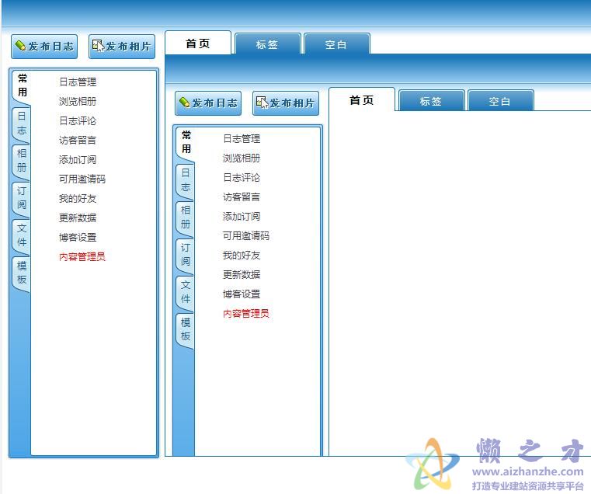The image size is (591, 494).
Task: Select the outer sidebar 订阅 vertical tab
Action: click(22, 198)
